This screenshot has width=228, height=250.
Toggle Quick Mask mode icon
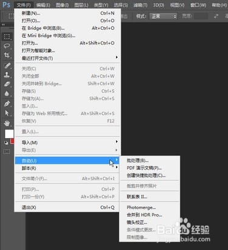[7, 151]
